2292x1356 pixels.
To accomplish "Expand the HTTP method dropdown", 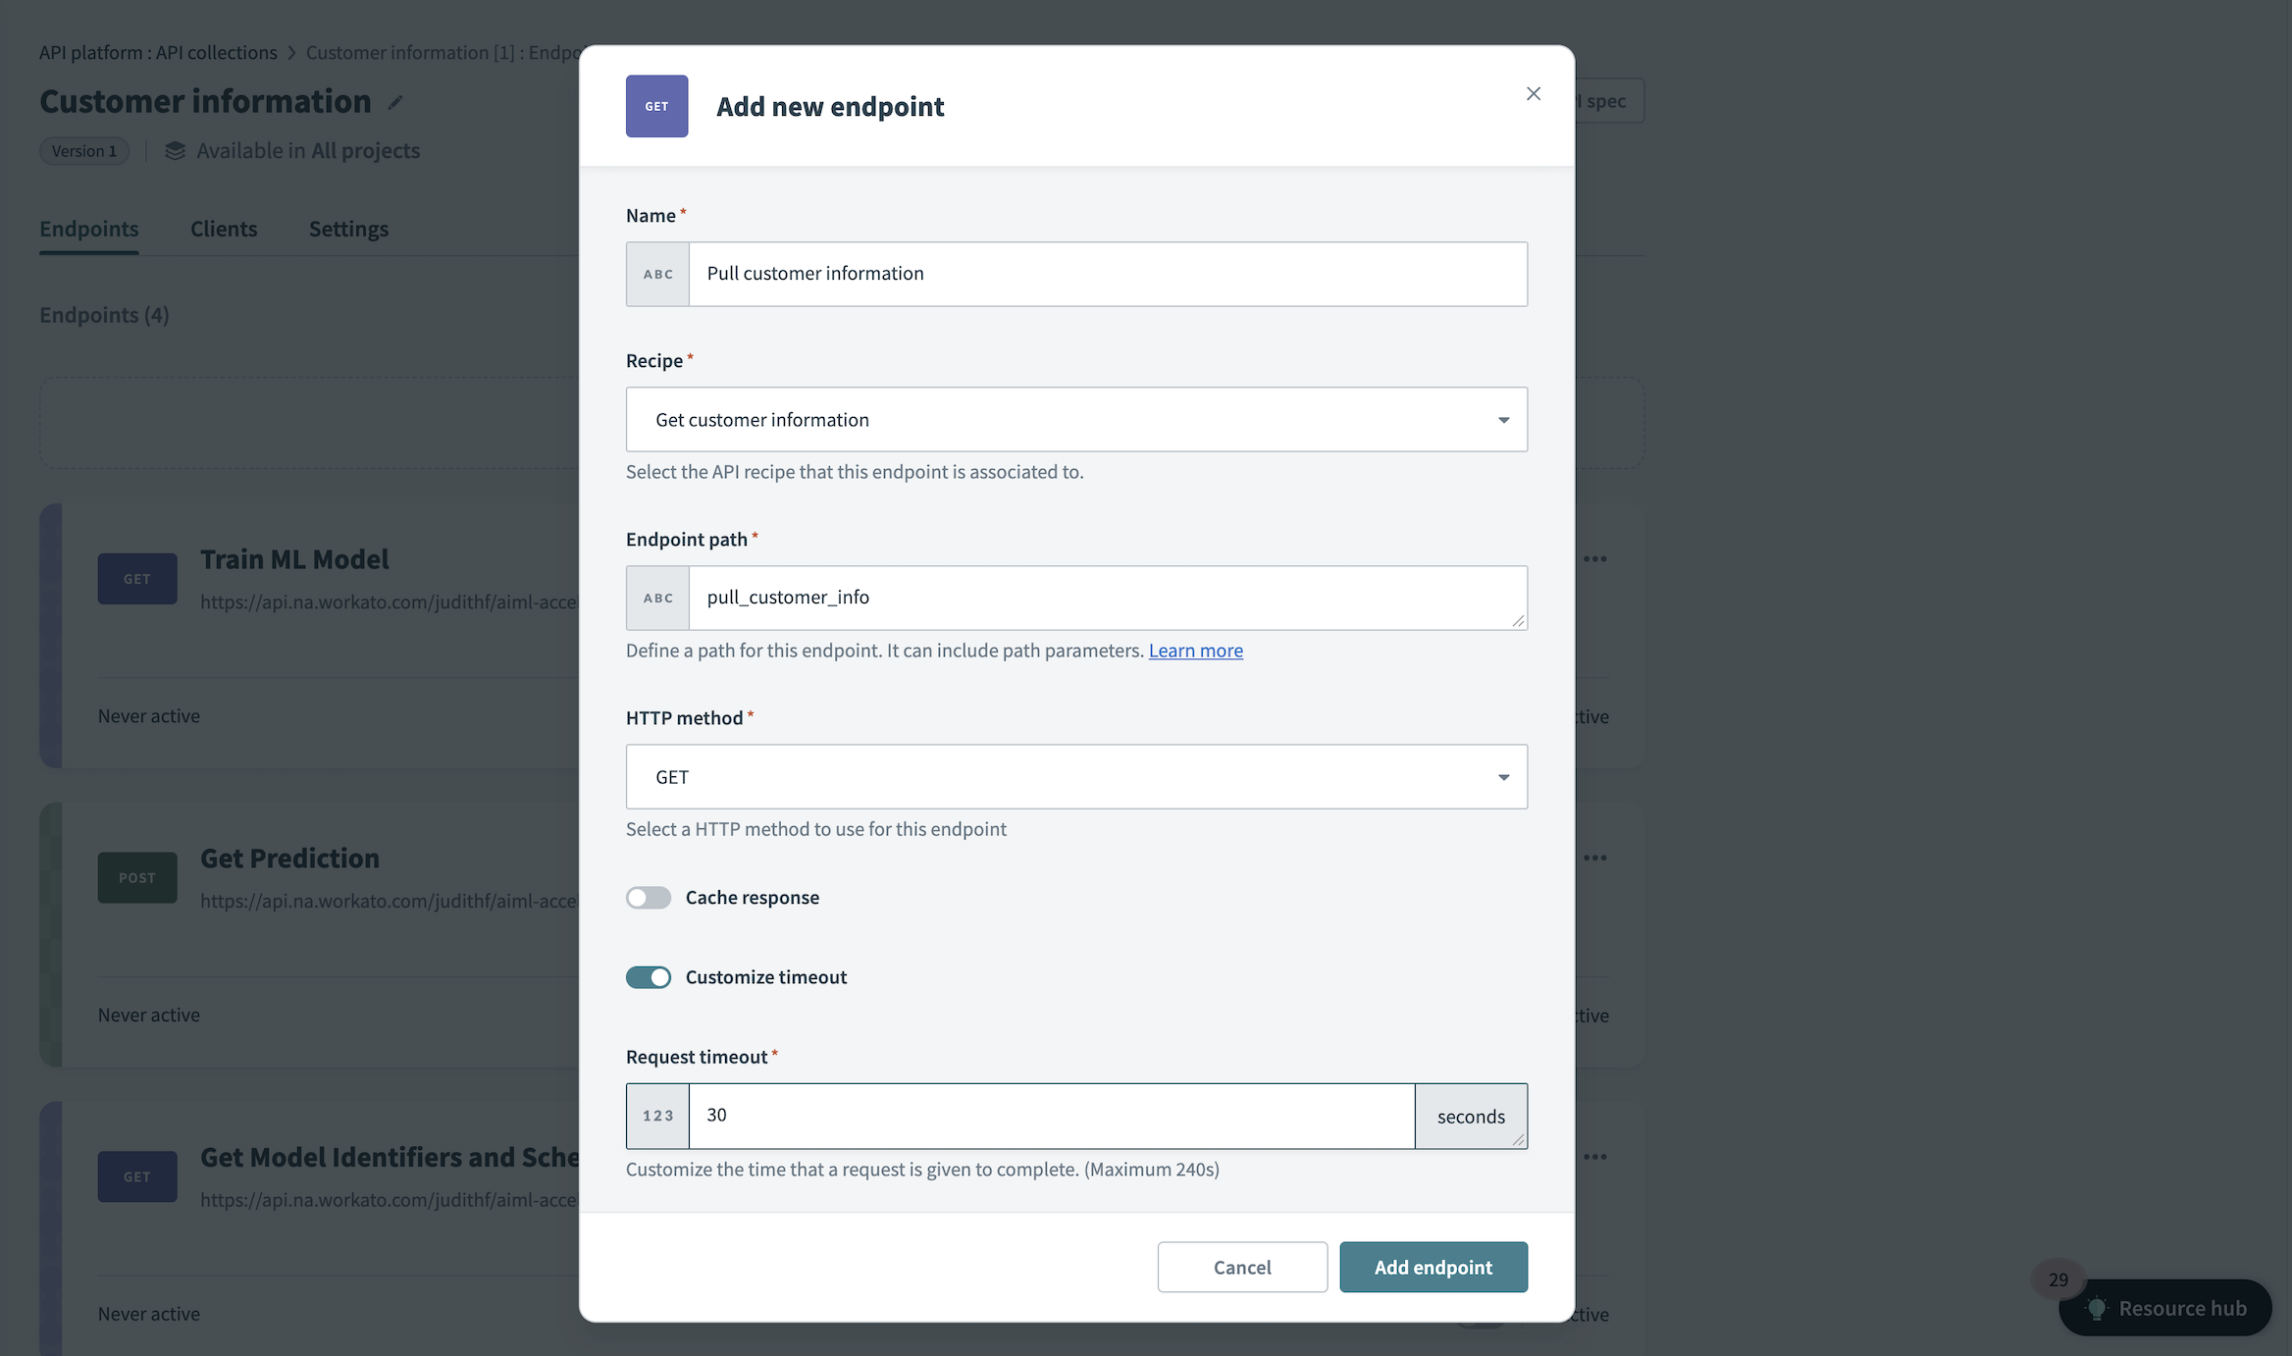I will click(1076, 777).
